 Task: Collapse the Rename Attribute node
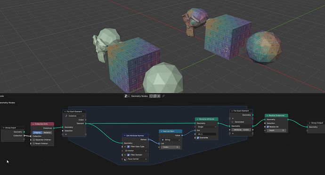click(197, 119)
